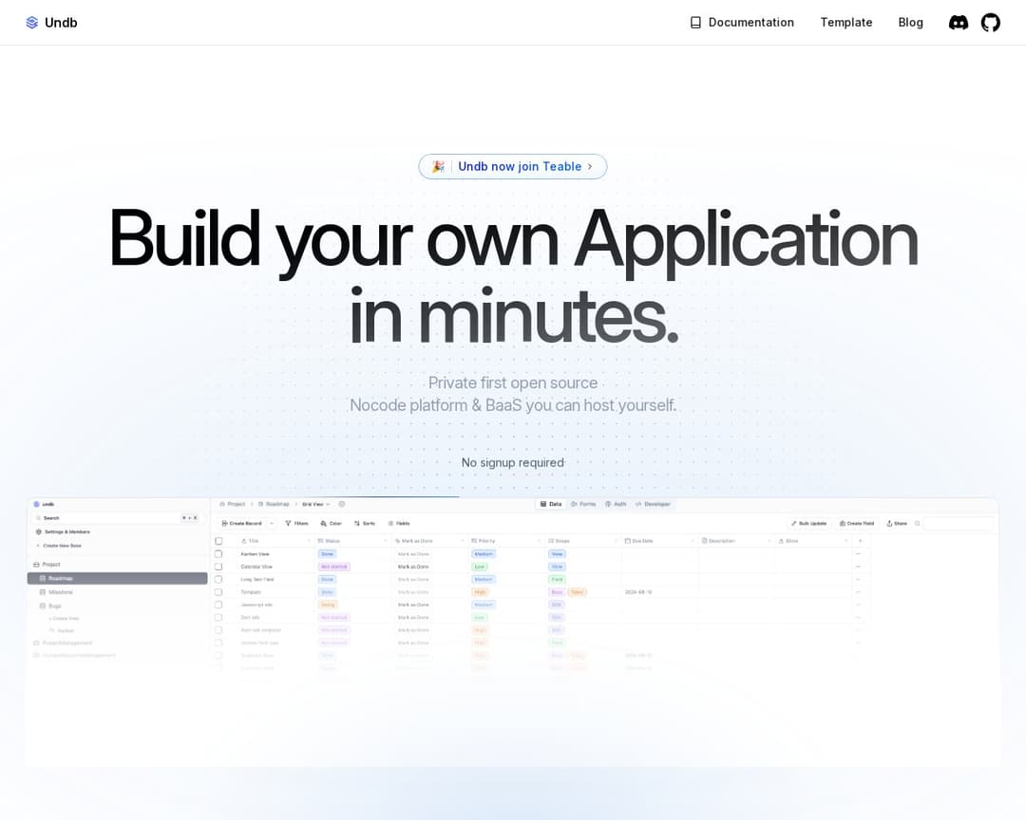Open the Create Record dropdown arrow
The height and width of the screenshot is (820, 1026).
coord(272,523)
